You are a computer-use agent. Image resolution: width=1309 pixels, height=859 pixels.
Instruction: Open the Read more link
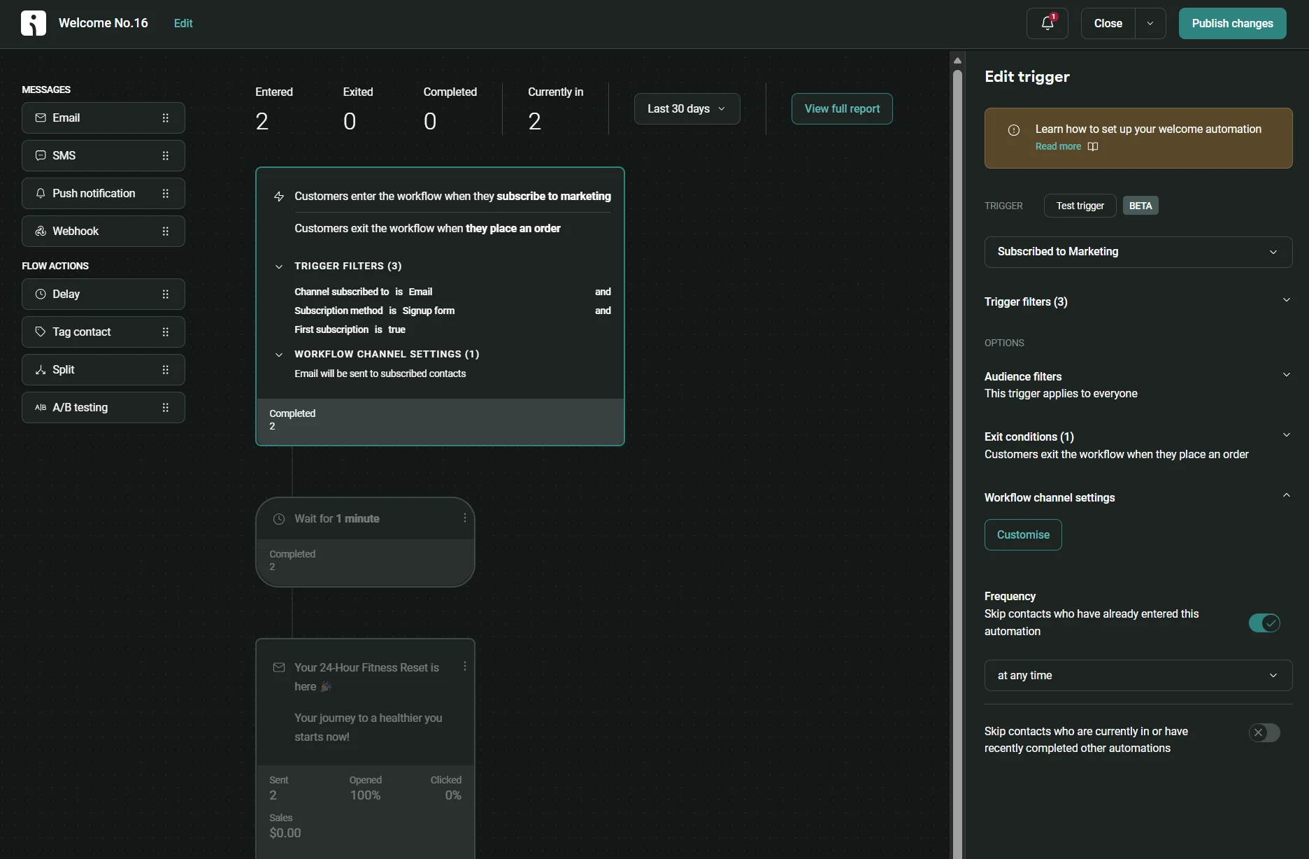(1058, 146)
